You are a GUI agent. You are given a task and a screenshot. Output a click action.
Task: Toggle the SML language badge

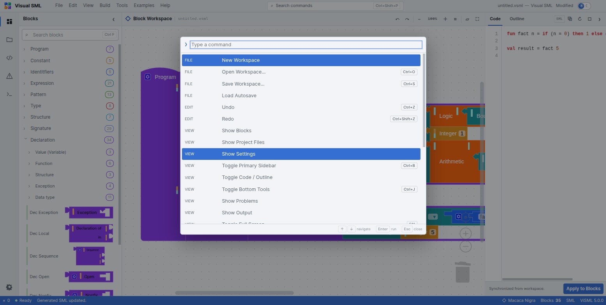(x=559, y=19)
